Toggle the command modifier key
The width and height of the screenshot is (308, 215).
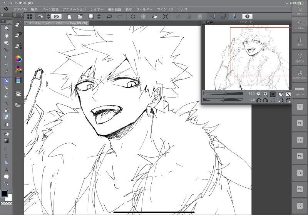(300, 74)
